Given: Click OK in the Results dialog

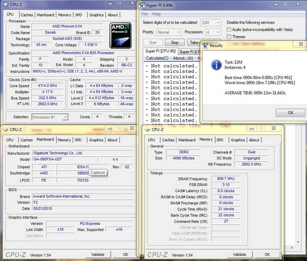Looking at the screenshot, I should point(290,112).
